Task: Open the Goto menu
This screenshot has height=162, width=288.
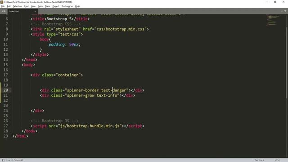Action: [x=40, y=6]
